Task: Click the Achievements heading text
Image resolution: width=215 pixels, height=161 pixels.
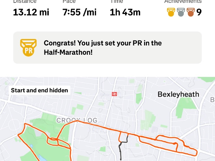Action: coord(183,1)
